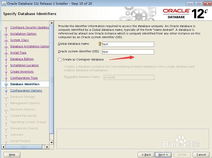Go to Installation Location step
The image size is (212, 158).
pos(24,65)
